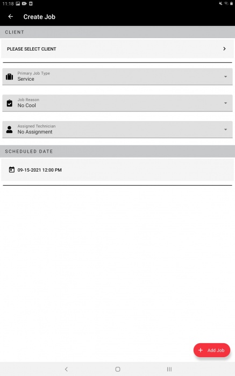Open the Assigned Technician dropdown arrow
This screenshot has width=235, height=376.
click(x=225, y=130)
